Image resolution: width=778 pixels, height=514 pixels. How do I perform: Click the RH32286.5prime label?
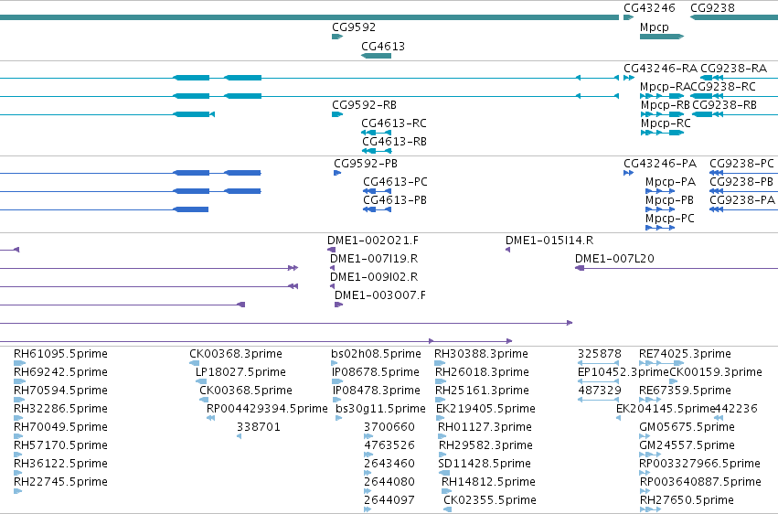(60, 409)
